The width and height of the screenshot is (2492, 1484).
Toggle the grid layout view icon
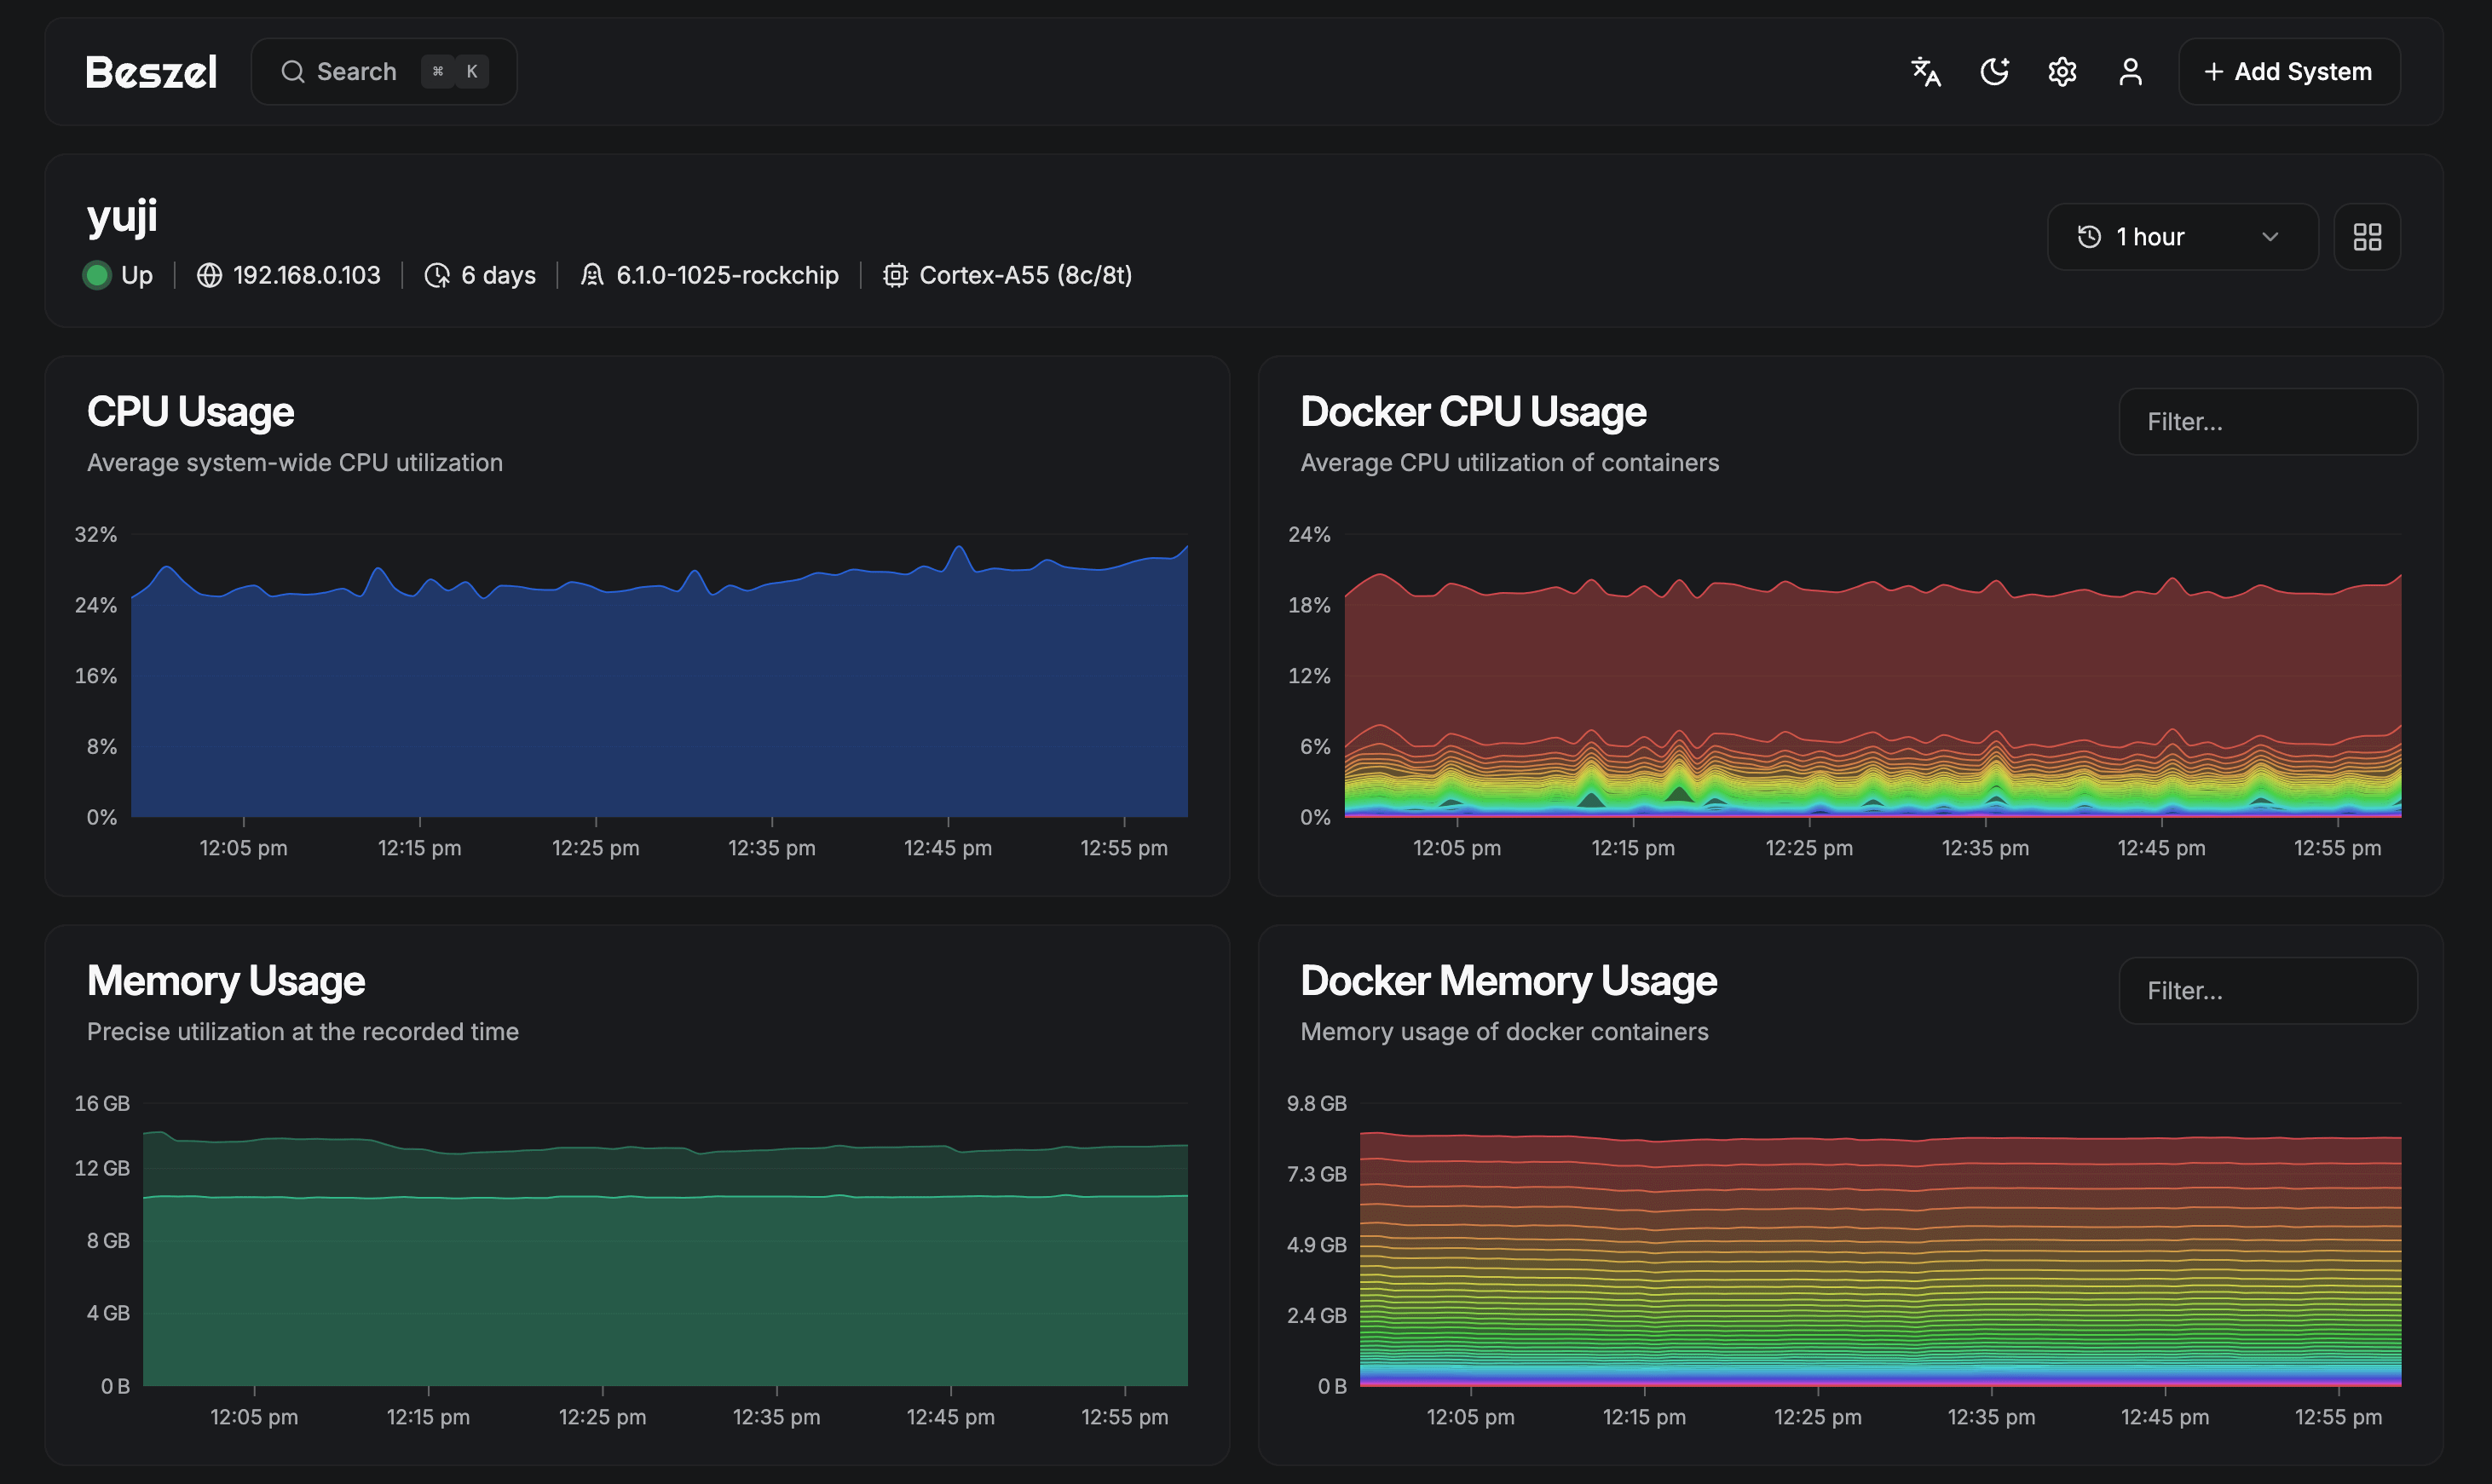tap(2367, 237)
